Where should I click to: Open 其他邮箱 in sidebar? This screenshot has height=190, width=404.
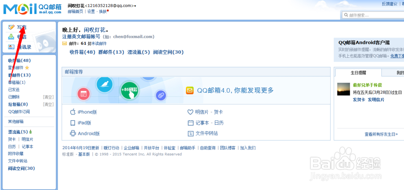pyautogui.click(x=16, y=121)
